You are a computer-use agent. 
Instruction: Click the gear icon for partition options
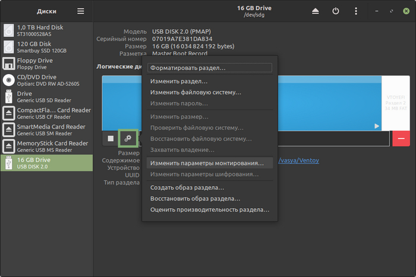pyautogui.click(x=128, y=138)
